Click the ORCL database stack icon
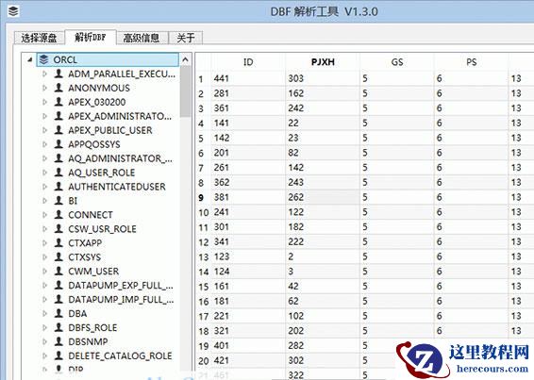Screen dimensions: 534x380 coord(44,59)
